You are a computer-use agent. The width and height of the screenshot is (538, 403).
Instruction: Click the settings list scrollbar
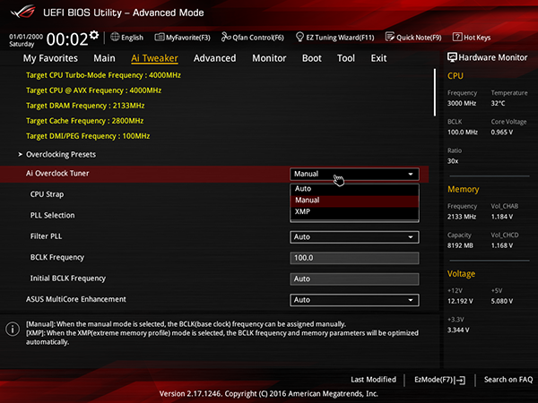click(435, 92)
